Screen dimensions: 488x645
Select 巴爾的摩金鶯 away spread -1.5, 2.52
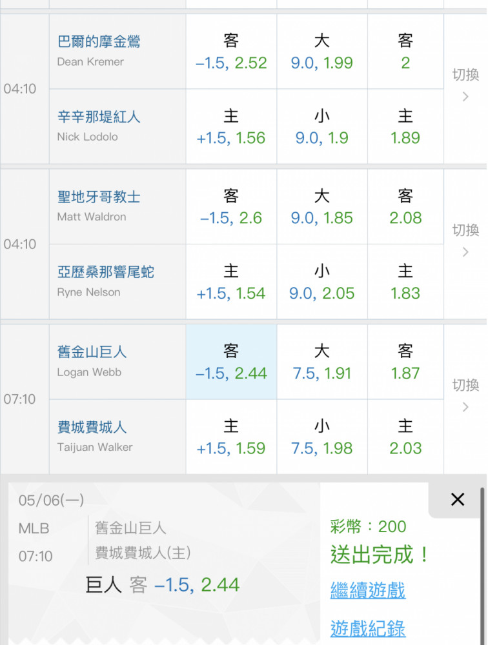tap(231, 52)
